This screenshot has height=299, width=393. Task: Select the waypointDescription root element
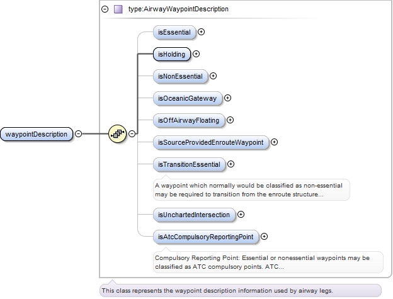(x=36, y=133)
